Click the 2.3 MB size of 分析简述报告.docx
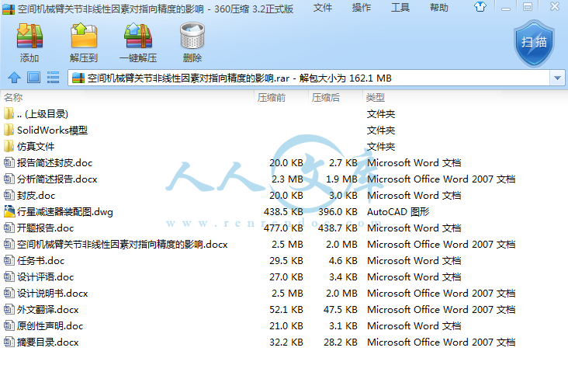 pos(288,179)
